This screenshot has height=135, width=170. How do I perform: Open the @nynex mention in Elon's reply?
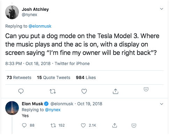53,110
